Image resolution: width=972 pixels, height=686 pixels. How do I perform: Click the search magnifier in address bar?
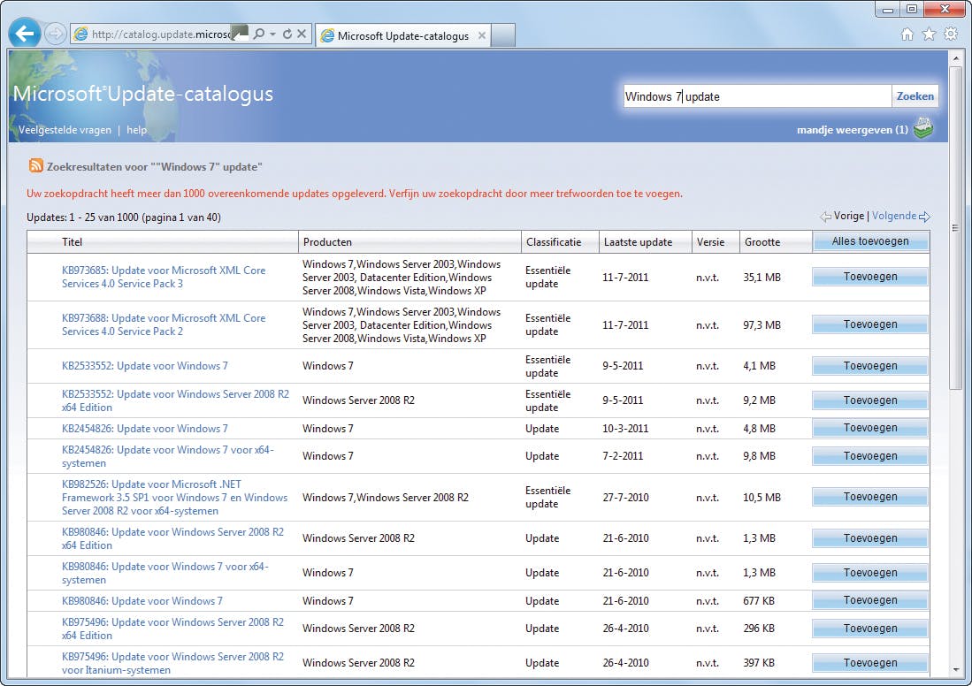259,34
